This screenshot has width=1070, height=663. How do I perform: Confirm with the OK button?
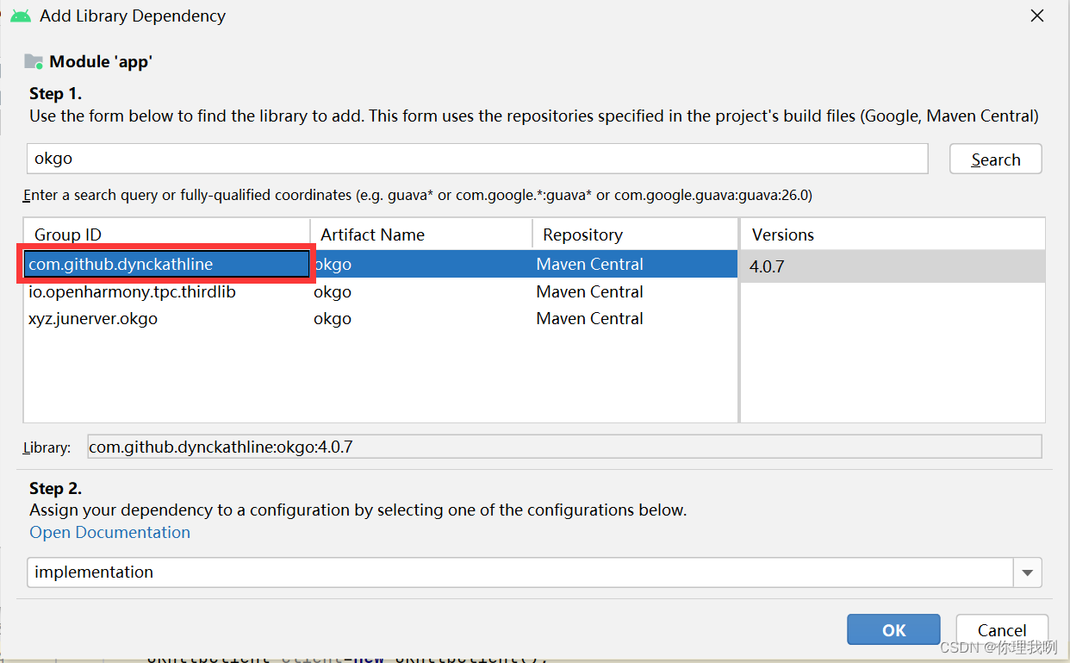[893, 629]
